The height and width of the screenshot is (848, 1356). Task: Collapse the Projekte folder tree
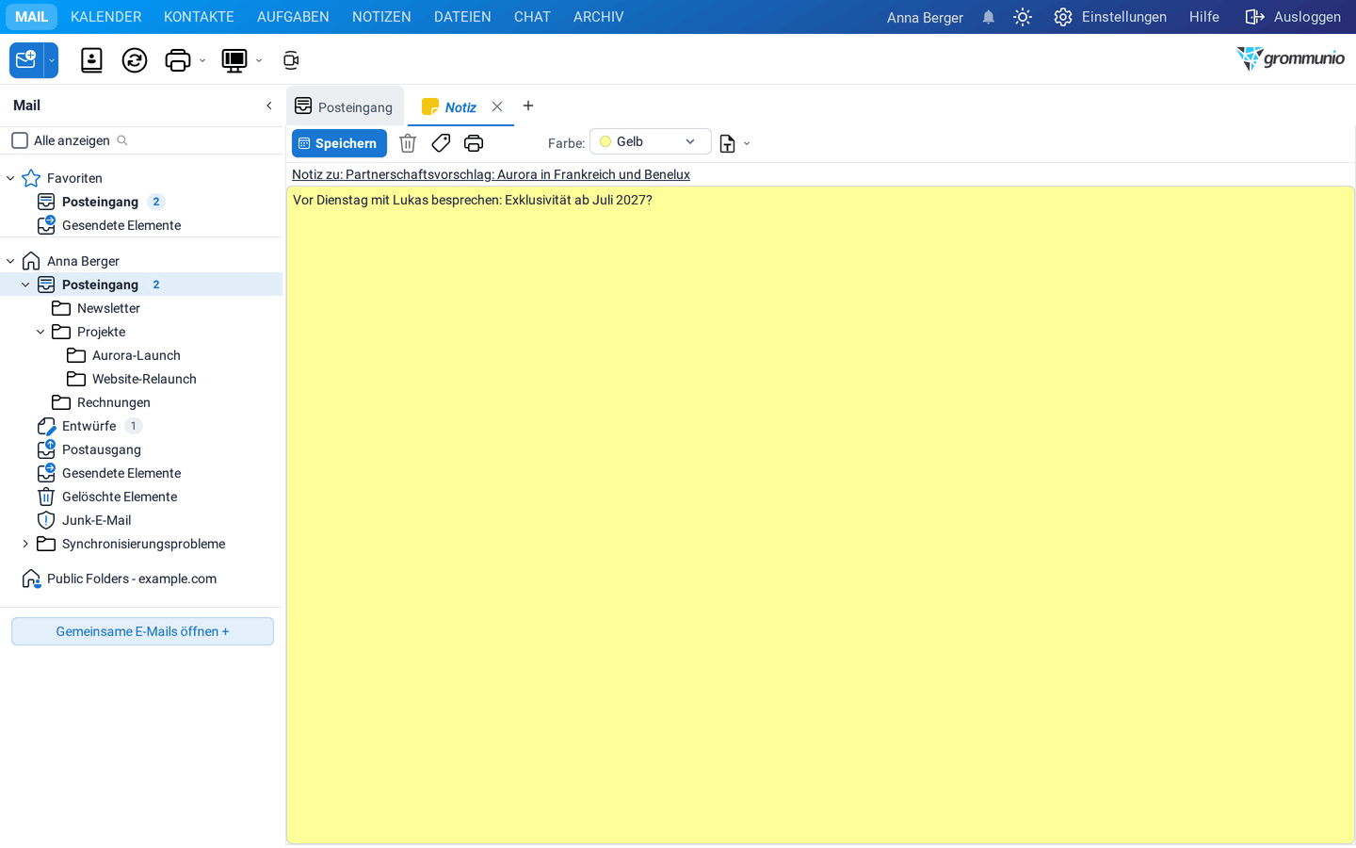click(x=40, y=332)
